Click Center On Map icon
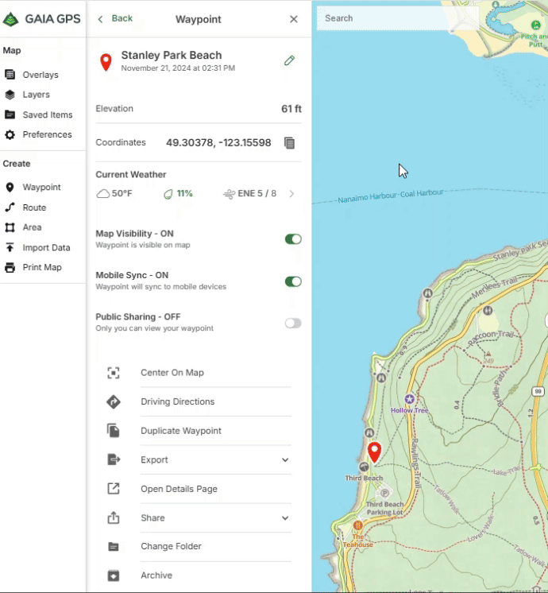548x593 pixels. click(x=114, y=373)
